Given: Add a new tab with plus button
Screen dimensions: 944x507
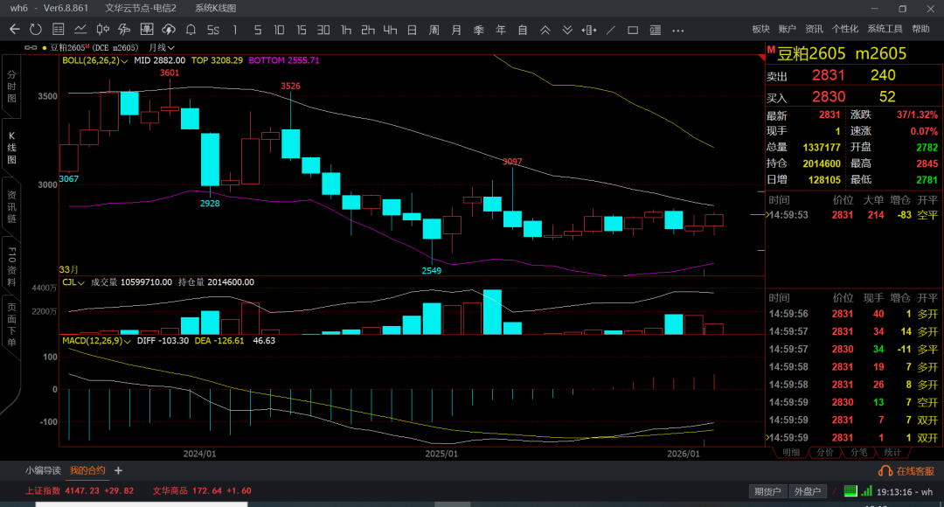Looking at the screenshot, I should (118, 470).
